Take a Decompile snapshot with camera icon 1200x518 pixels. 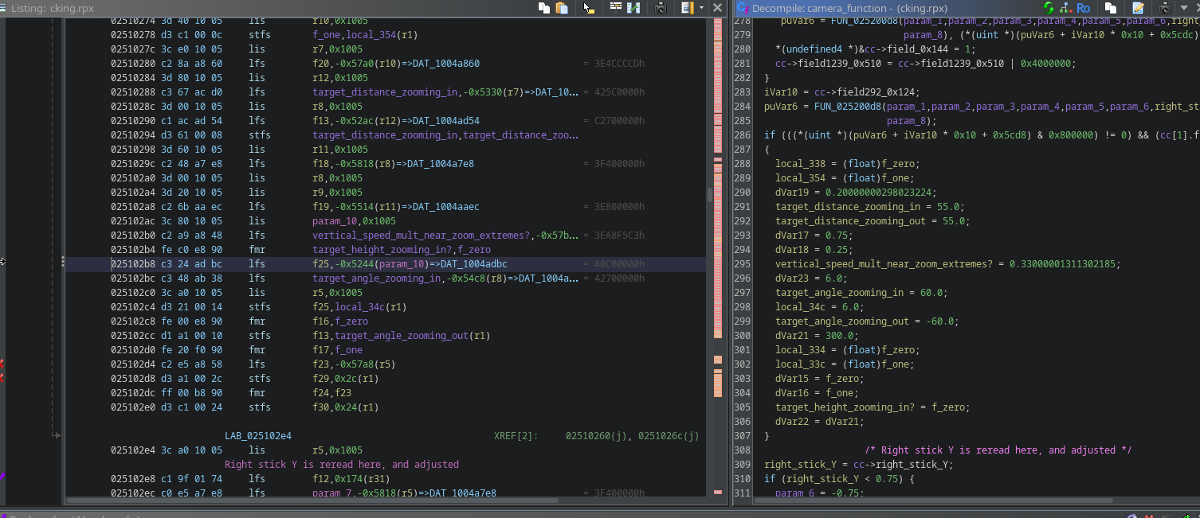[x=1165, y=8]
